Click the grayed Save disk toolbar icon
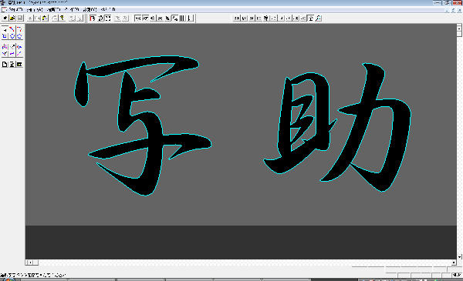 click(x=20, y=18)
